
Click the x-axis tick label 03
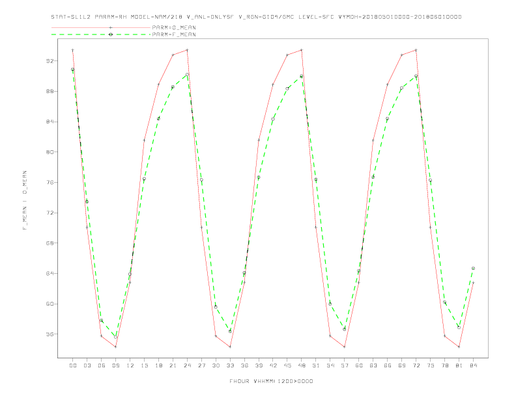(87, 365)
